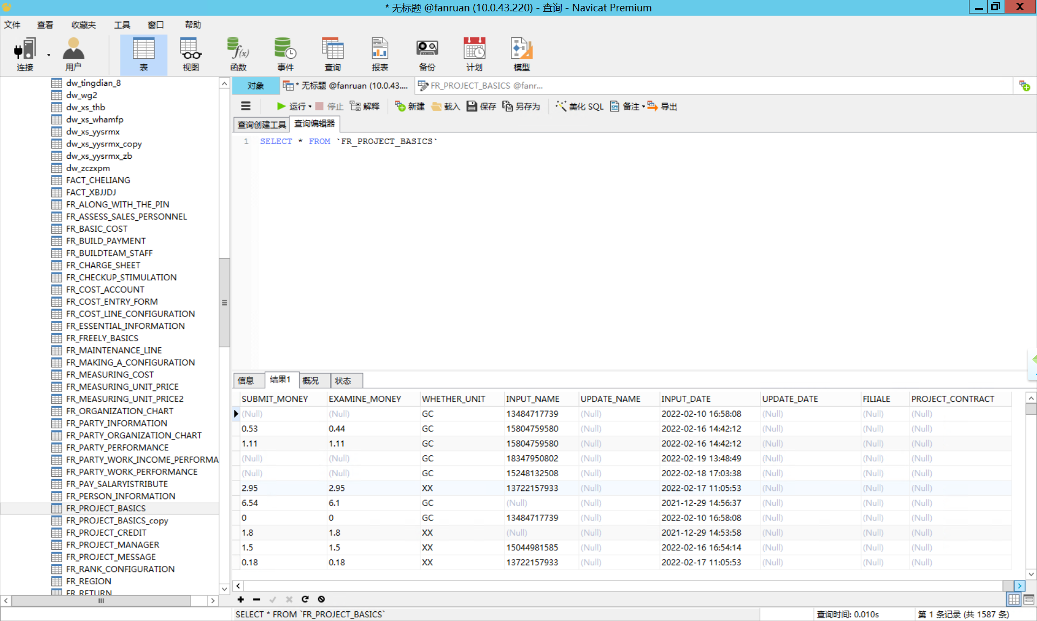Save the query with 保存
This screenshot has width=1037, height=621.
(481, 106)
